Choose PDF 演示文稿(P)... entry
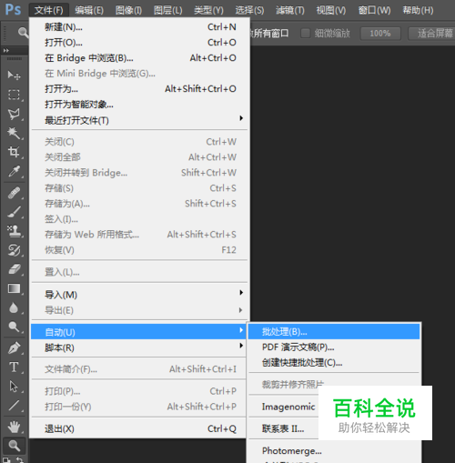The image size is (455, 463). click(x=334, y=347)
